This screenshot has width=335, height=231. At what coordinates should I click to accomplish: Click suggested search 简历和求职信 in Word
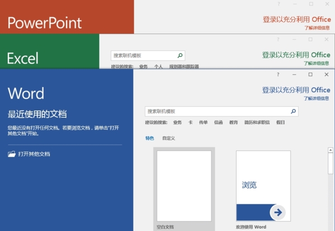point(257,122)
